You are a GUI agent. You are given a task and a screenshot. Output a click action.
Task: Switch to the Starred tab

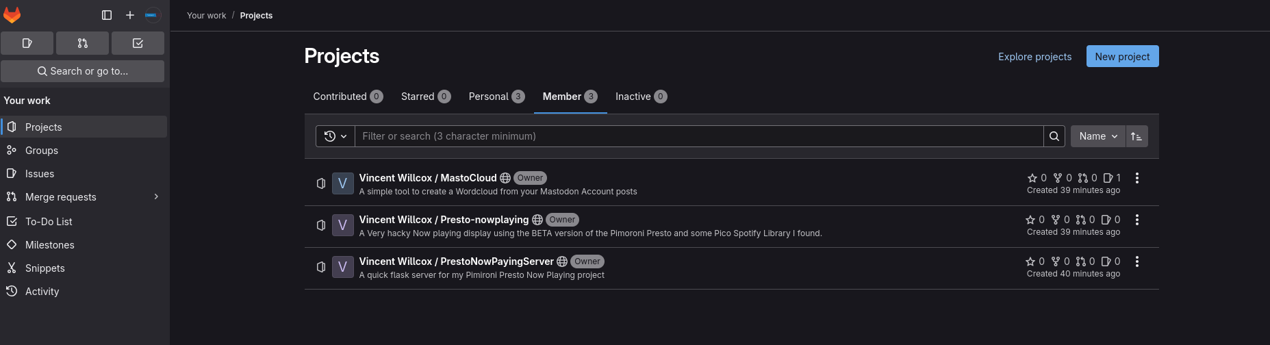tap(426, 97)
